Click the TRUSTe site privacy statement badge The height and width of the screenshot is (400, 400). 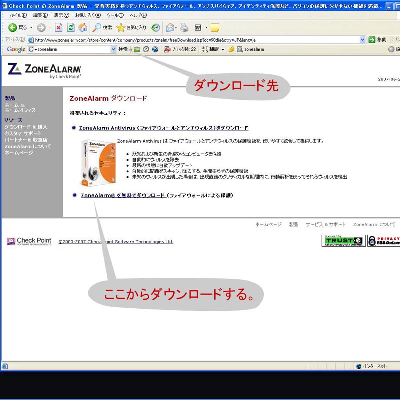(x=344, y=241)
